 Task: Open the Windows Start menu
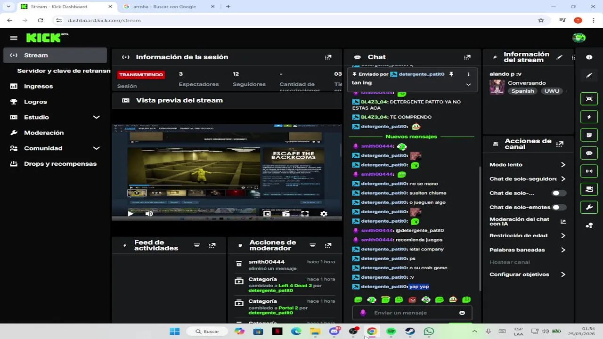[175, 331]
